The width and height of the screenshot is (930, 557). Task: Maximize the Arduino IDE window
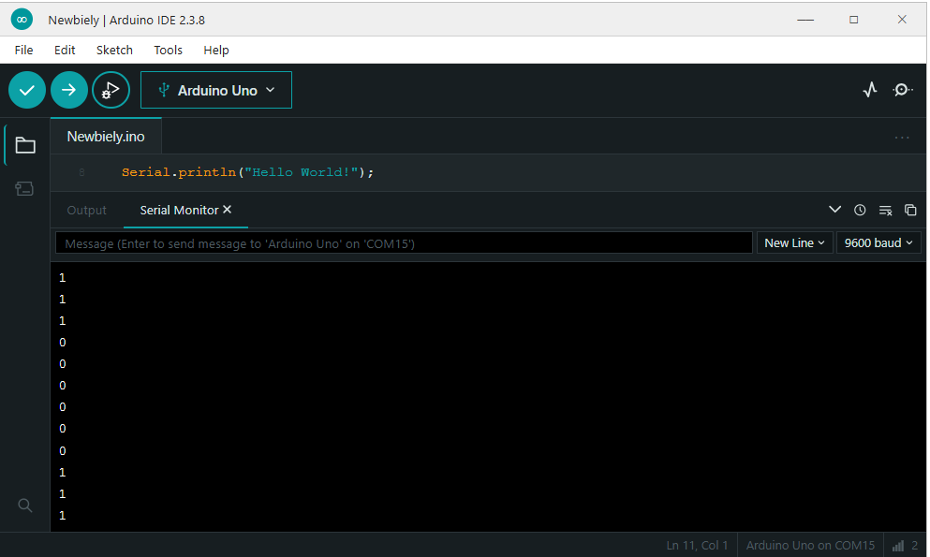[853, 20]
